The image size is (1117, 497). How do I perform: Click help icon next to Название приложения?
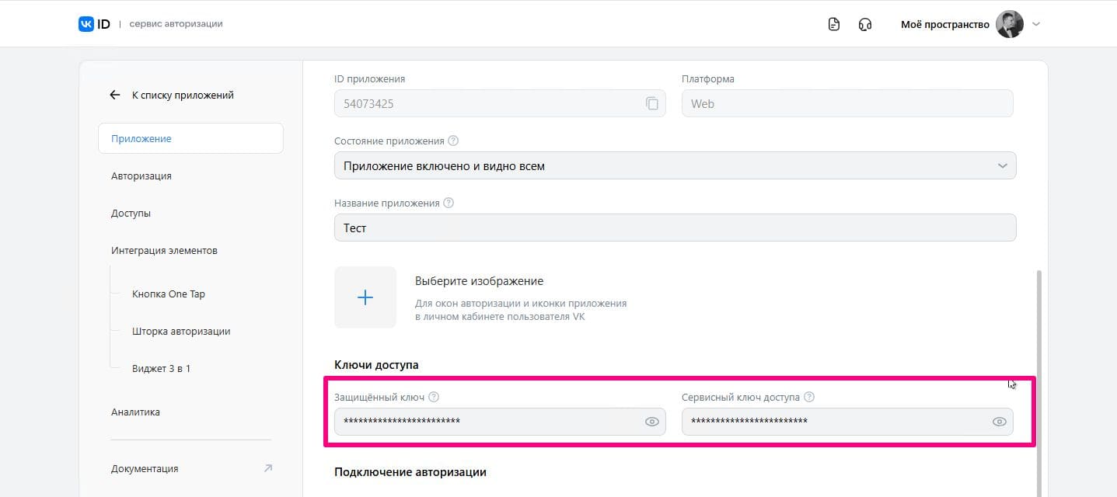point(449,203)
